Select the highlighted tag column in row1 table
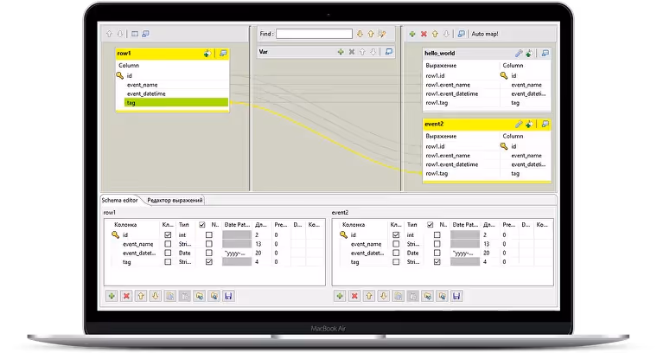Image resolution: width=657 pixels, height=353 pixels. click(x=176, y=102)
